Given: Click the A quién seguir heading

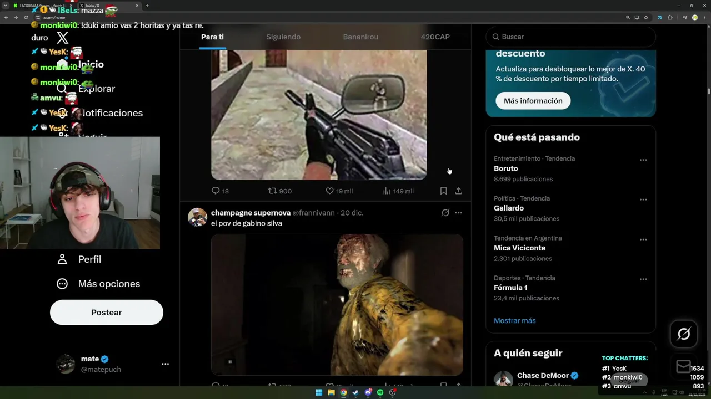Looking at the screenshot, I should 528,353.
